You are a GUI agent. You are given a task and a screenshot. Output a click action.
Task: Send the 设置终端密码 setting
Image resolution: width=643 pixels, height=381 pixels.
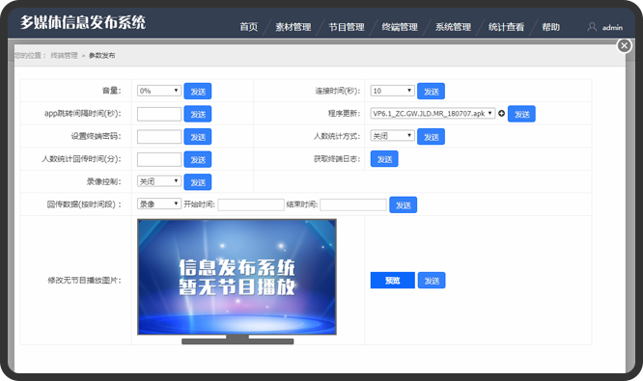[x=198, y=136]
